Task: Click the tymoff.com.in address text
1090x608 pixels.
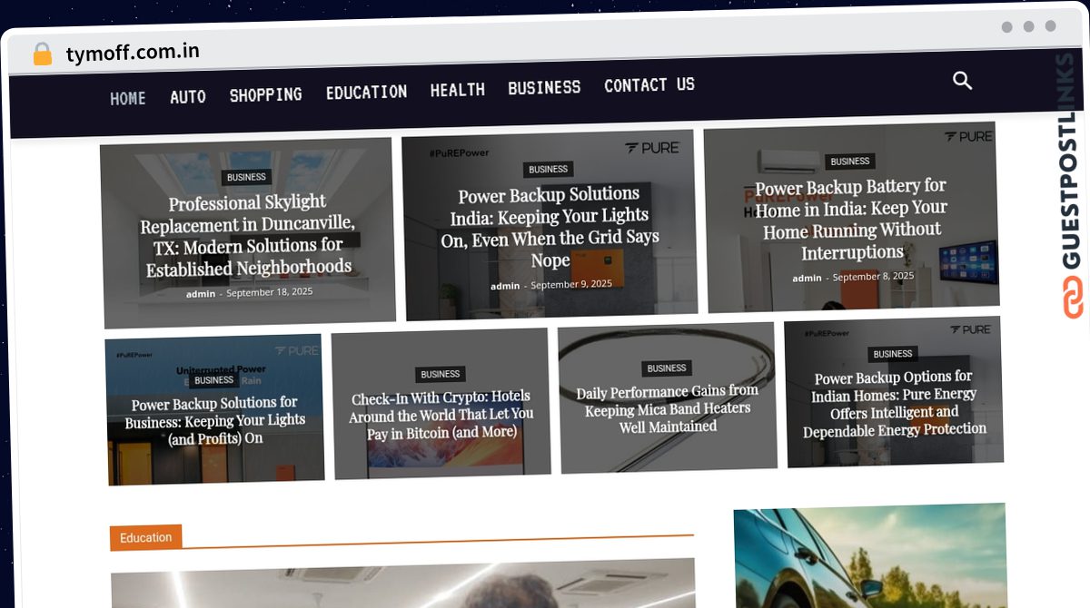Action: [x=133, y=53]
